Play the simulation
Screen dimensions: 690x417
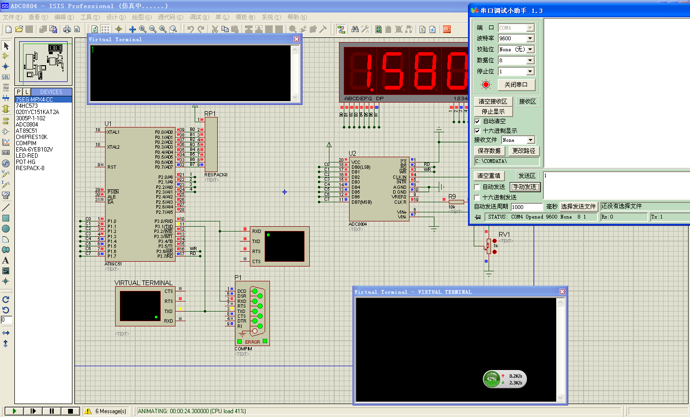coord(14,411)
